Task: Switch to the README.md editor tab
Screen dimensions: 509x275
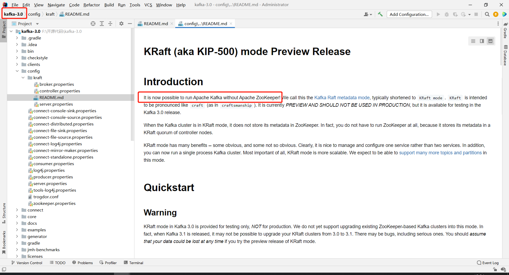Action: point(155,24)
